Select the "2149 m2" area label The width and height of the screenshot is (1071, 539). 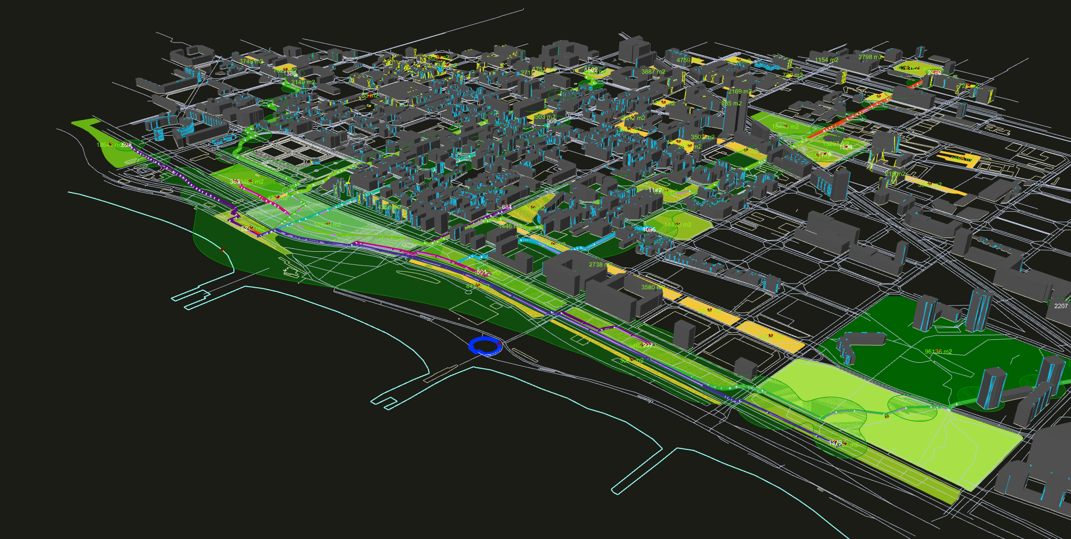(303, 82)
